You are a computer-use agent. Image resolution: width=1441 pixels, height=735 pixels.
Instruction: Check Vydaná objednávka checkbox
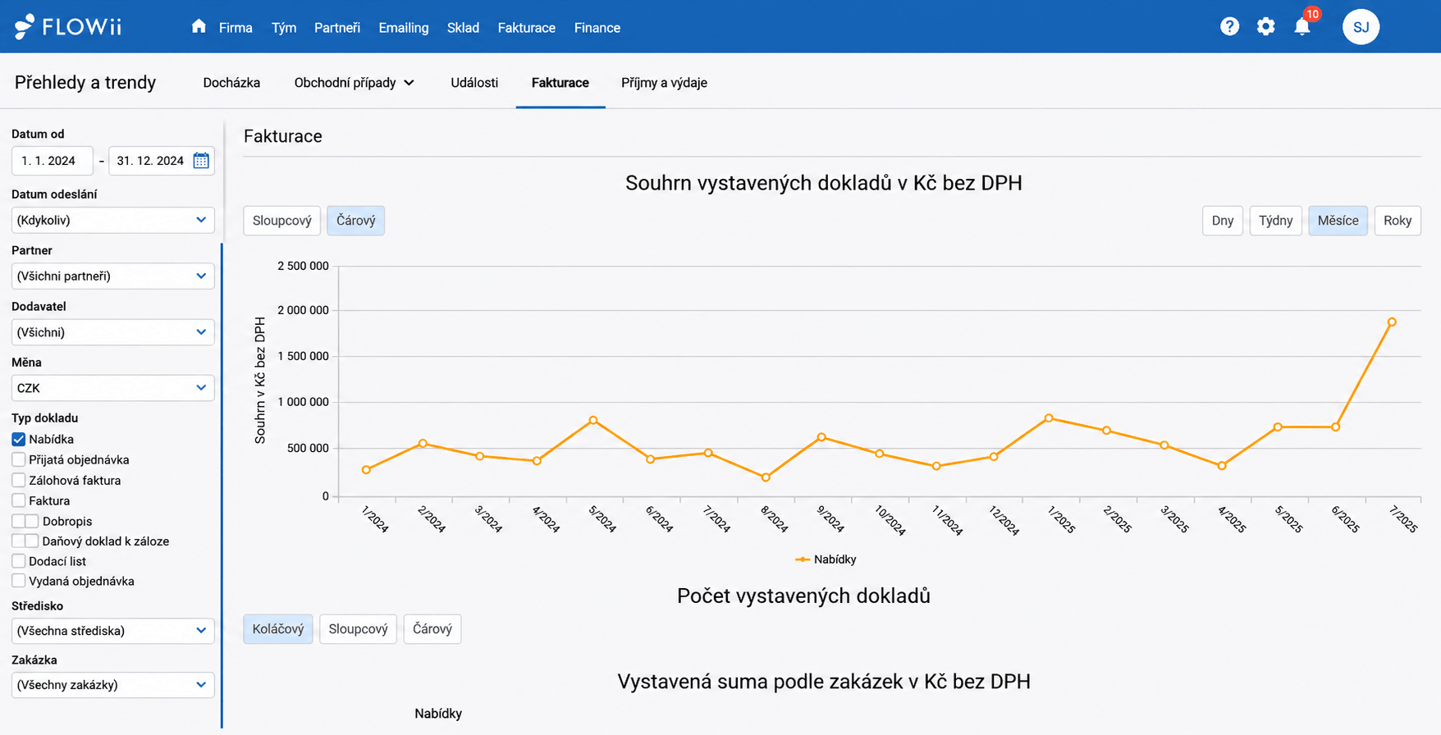[x=18, y=581]
